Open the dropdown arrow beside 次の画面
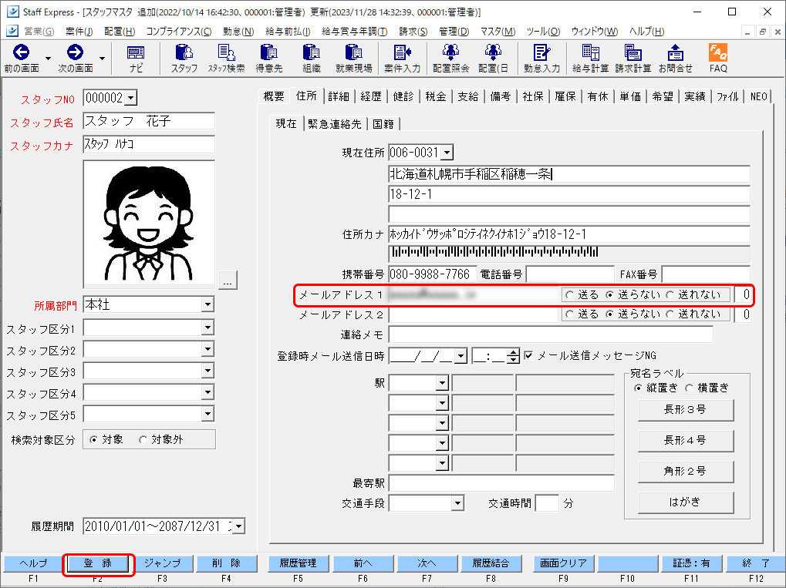786x588 pixels. tap(103, 58)
